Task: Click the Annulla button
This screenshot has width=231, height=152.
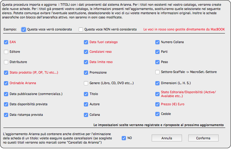Action: (167, 138)
